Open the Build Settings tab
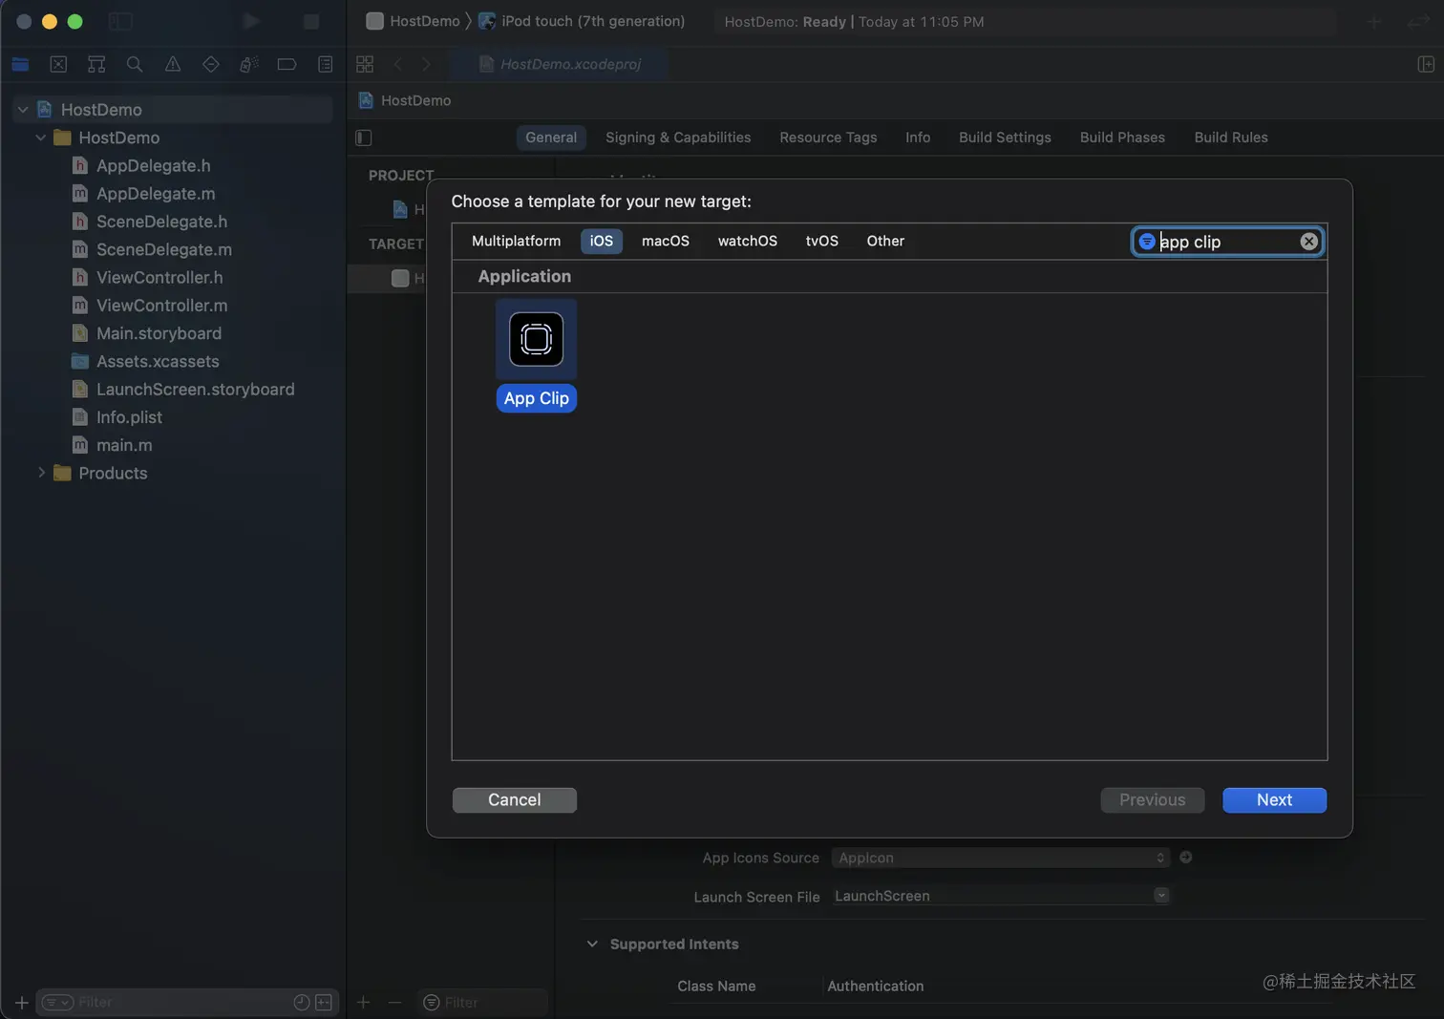Screen dimensions: 1444x1019 click(1005, 138)
